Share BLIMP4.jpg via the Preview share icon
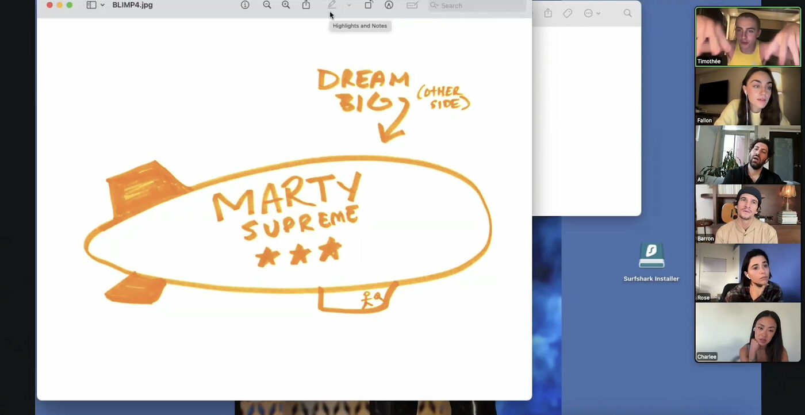805x415 pixels. [x=306, y=5]
